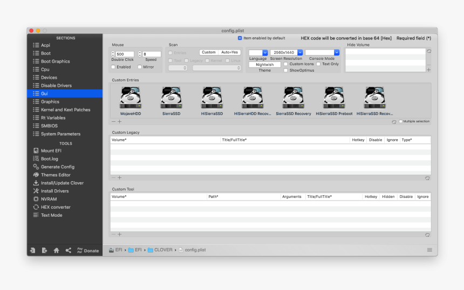Select the Auto=Yes scan option
The width and height of the screenshot is (464, 290).
pos(230,52)
